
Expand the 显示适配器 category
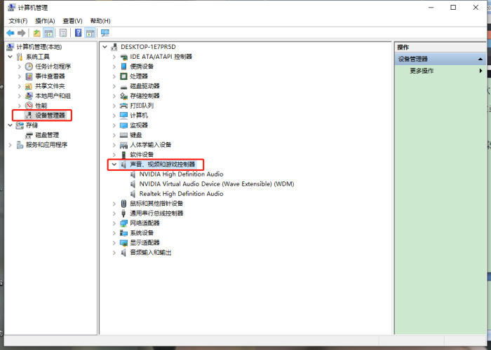pyautogui.click(x=114, y=243)
